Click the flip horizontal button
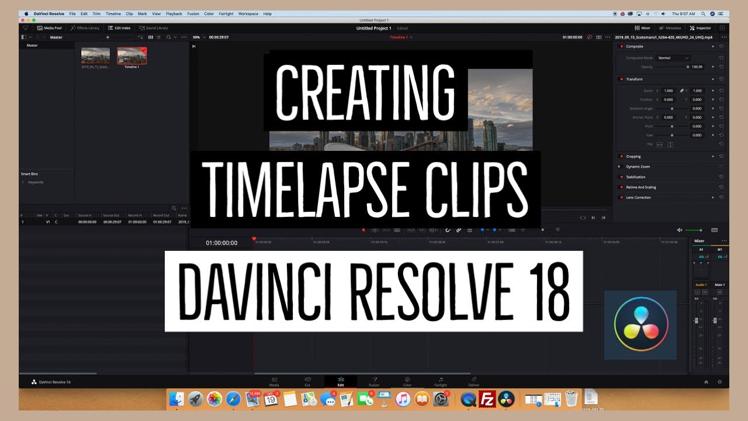 (660, 144)
